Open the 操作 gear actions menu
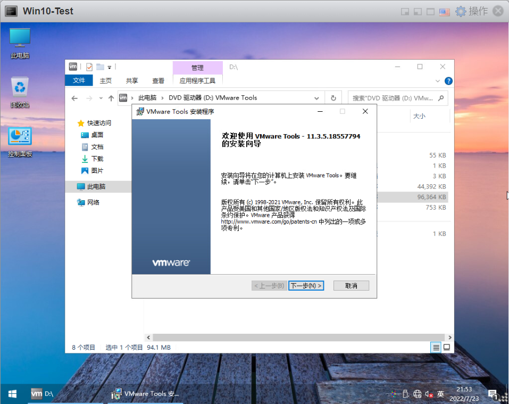Image resolution: width=509 pixels, height=404 pixels. click(x=471, y=11)
